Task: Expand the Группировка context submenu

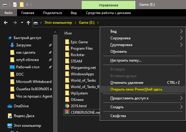Action: [143, 45]
